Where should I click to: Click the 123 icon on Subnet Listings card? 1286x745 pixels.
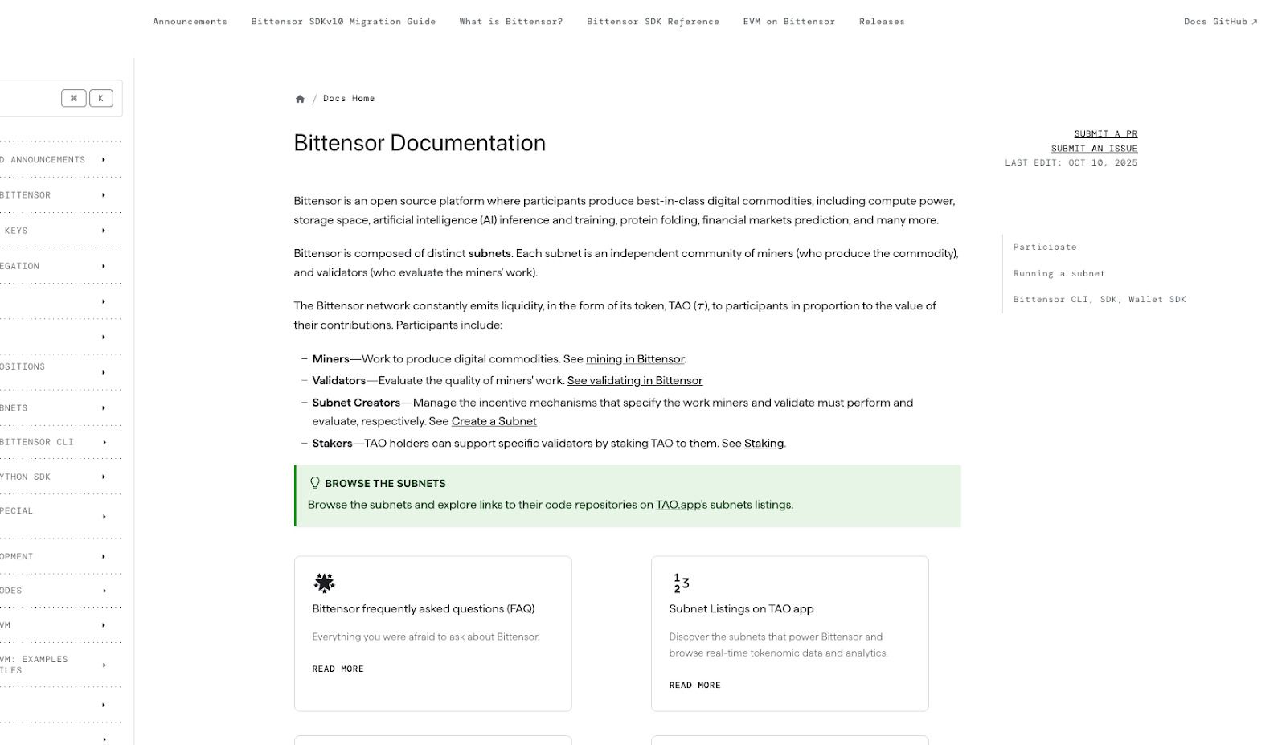pos(681,583)
